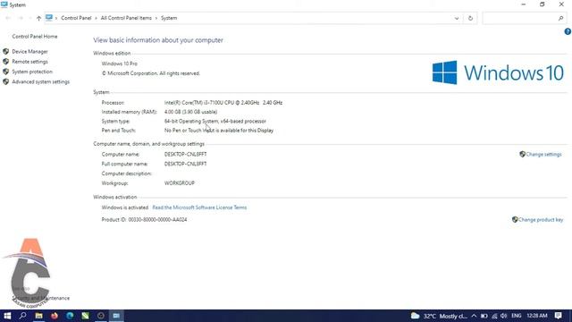Open the green app icon on taskbar

(86, 316)
